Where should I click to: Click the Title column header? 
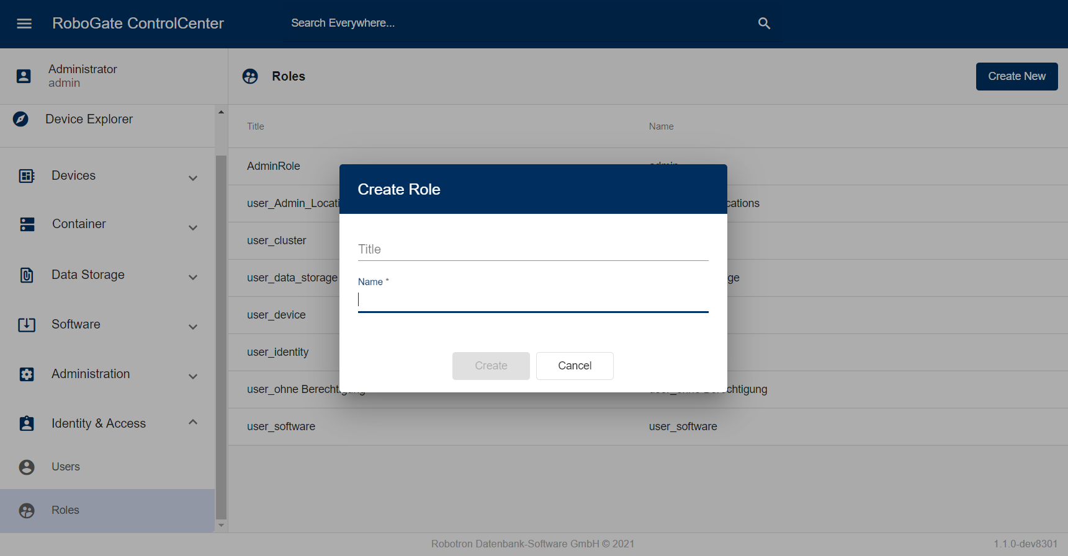point(256,126)
